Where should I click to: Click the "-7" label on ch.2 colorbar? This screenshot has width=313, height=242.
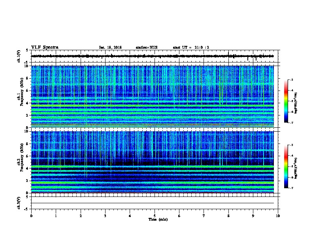tap(291, 188)
